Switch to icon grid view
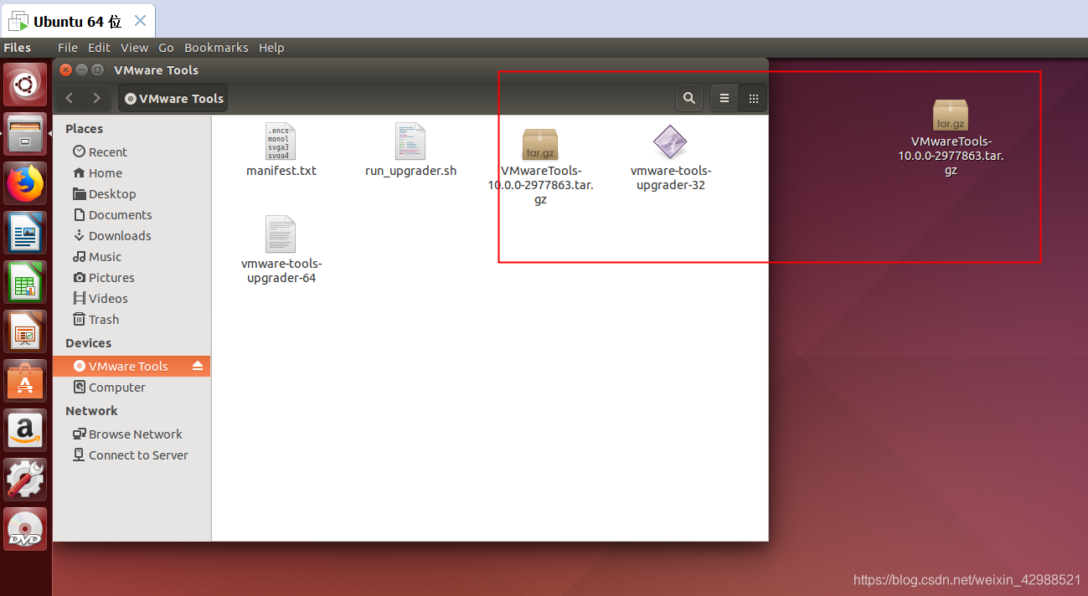Image resolution: width=1088 pixels, height=596 pixels. [753, 98]
